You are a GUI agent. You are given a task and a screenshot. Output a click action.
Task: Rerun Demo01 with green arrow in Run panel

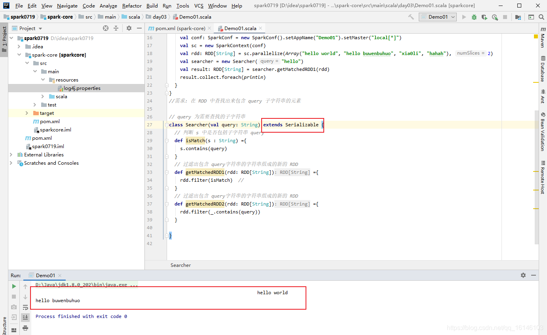14,286
